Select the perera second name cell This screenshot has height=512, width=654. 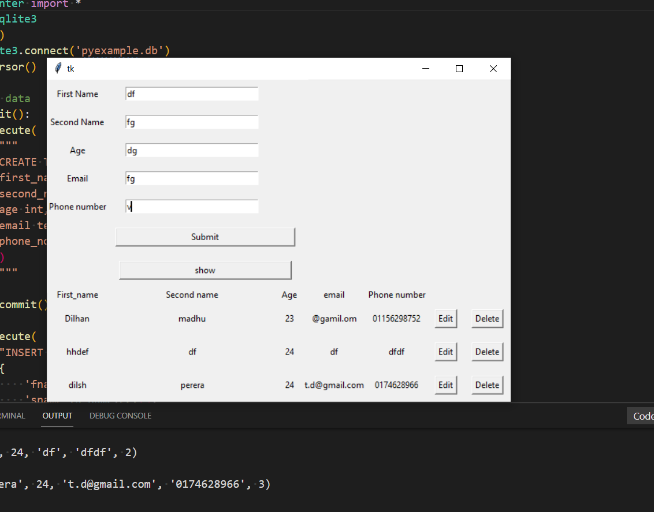(x=192, y=386)
